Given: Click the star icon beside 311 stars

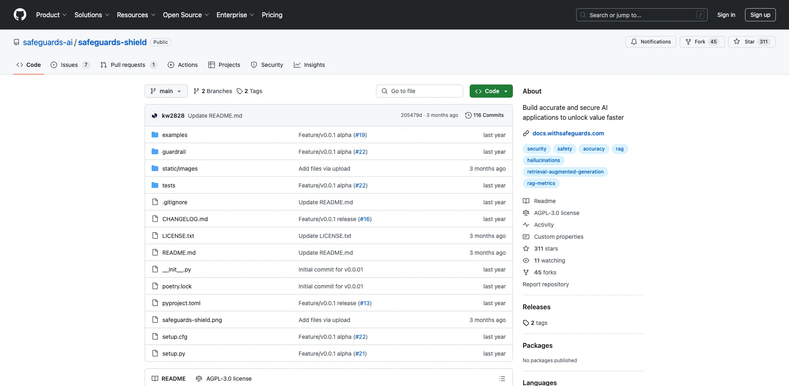Looking at the screenshot, I should (526, 249).
